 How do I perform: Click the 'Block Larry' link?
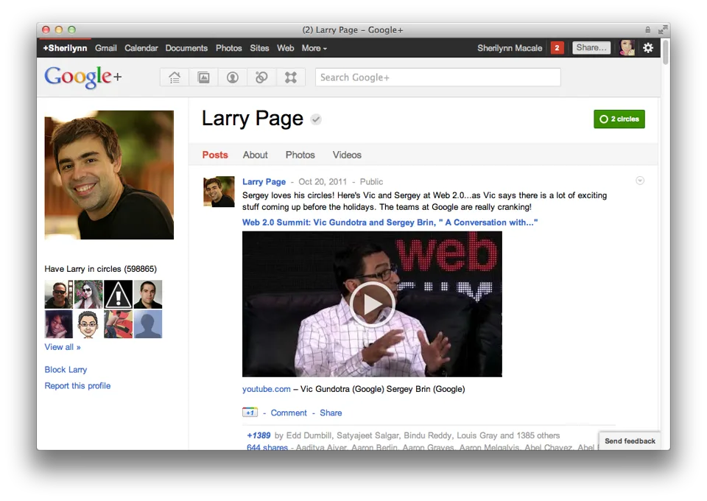point(66,370)
